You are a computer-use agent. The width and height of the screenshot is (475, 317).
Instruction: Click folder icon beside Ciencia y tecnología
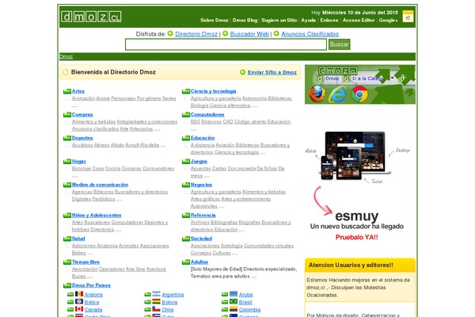[x=186, y=91]
